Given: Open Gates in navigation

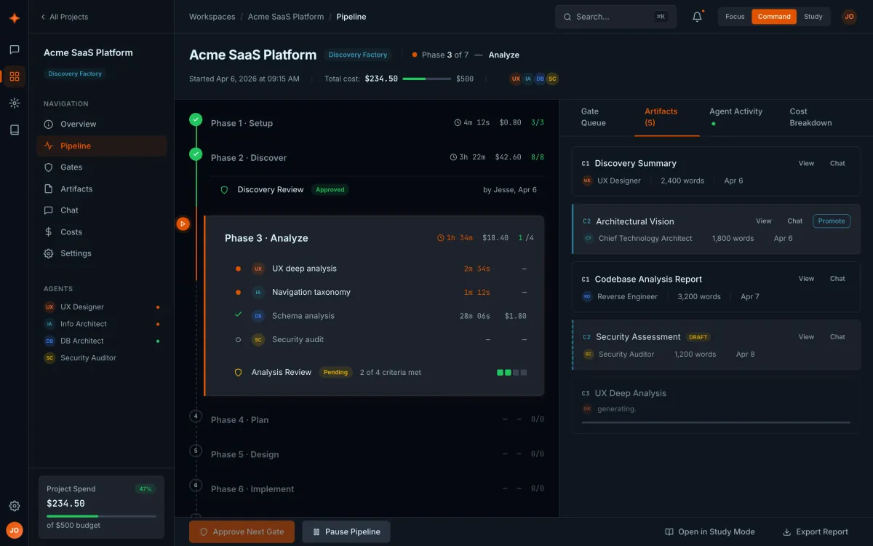Looking at the screenshot, I should [102, 167].
